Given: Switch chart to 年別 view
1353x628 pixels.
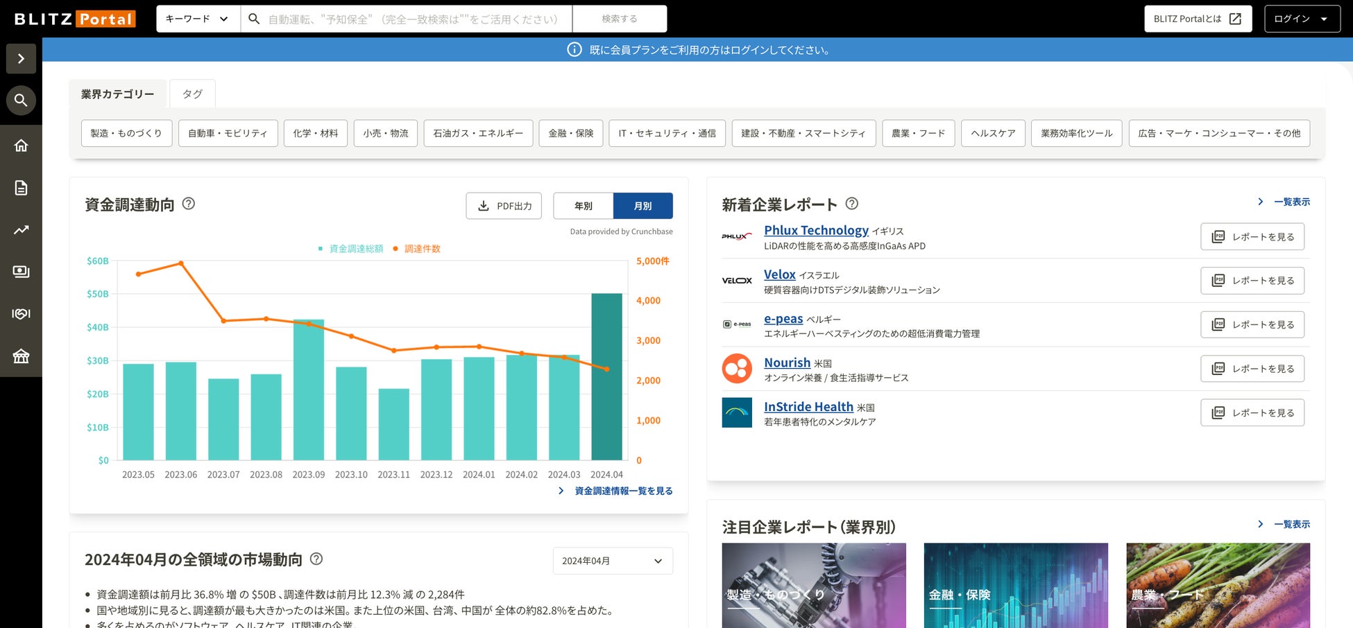Looking at the screenshot, I should (583, 206).
